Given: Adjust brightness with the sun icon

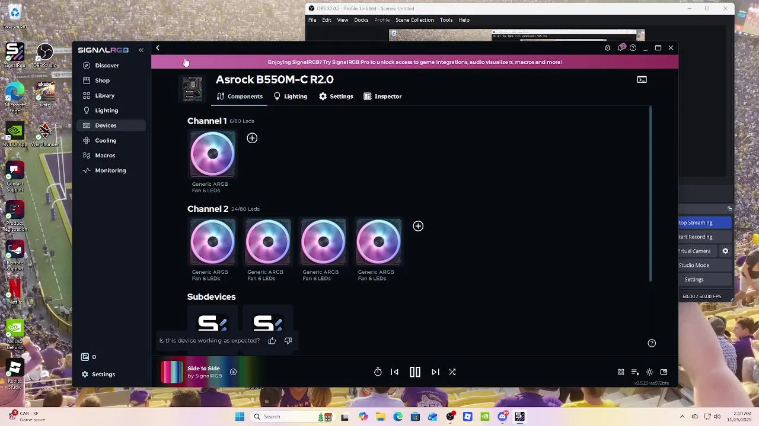Looking at the screenshot, I should [649, 372].
